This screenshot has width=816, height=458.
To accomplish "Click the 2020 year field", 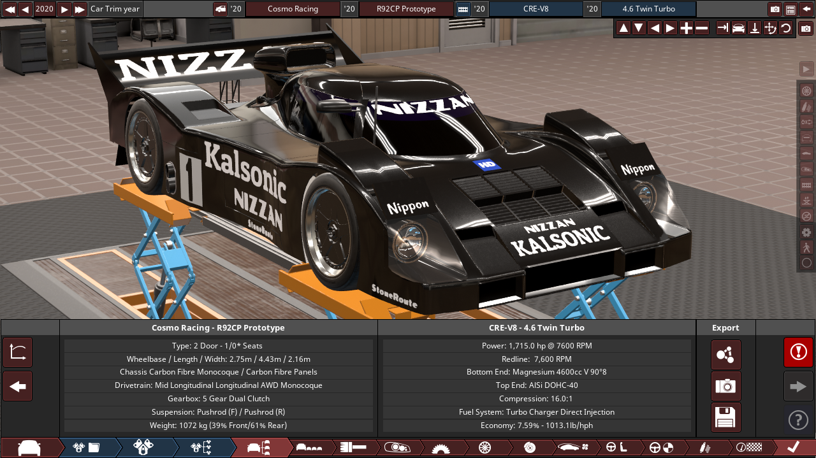I will pyautogui.click(x=45, y=9).
